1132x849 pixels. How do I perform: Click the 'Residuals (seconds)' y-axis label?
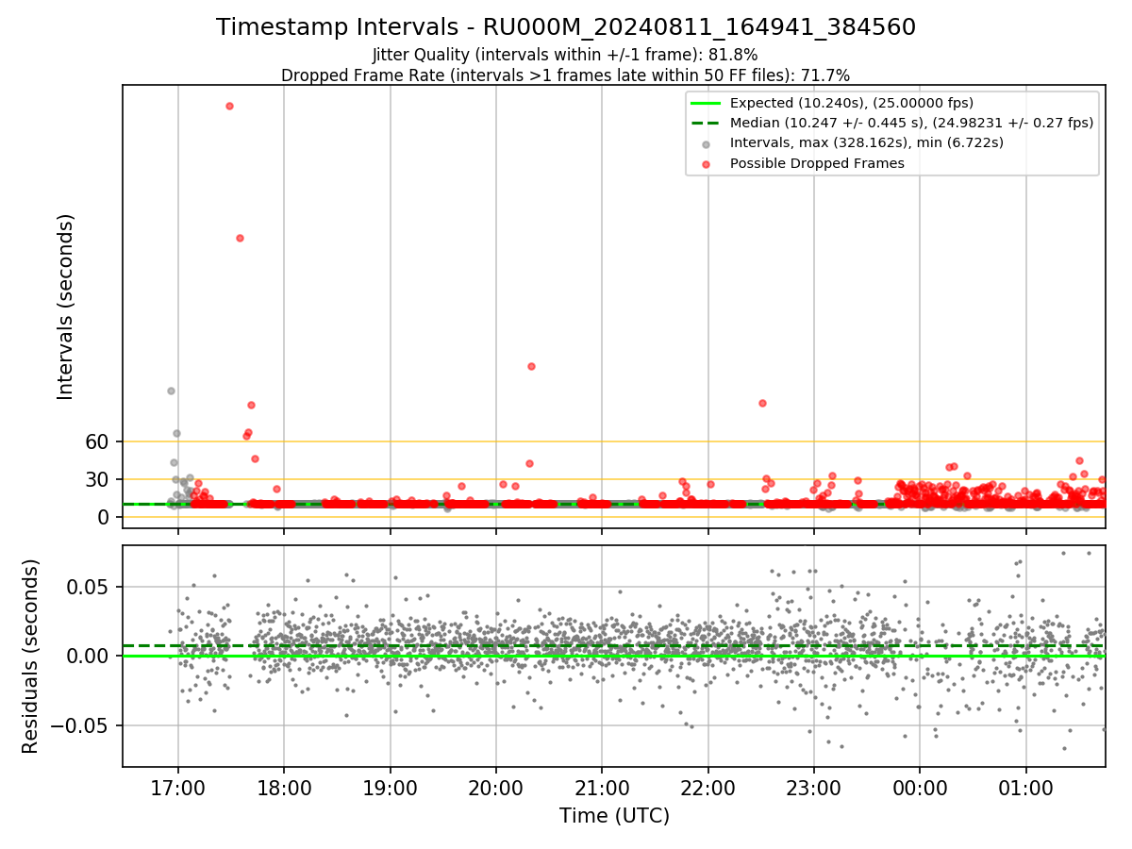point(31,656)
